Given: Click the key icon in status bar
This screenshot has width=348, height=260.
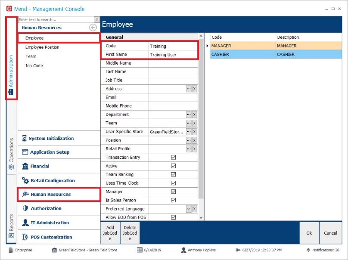Looking at the screenshot, I should pos(238,250).
